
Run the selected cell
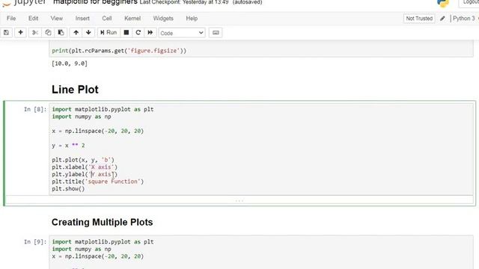109,33
